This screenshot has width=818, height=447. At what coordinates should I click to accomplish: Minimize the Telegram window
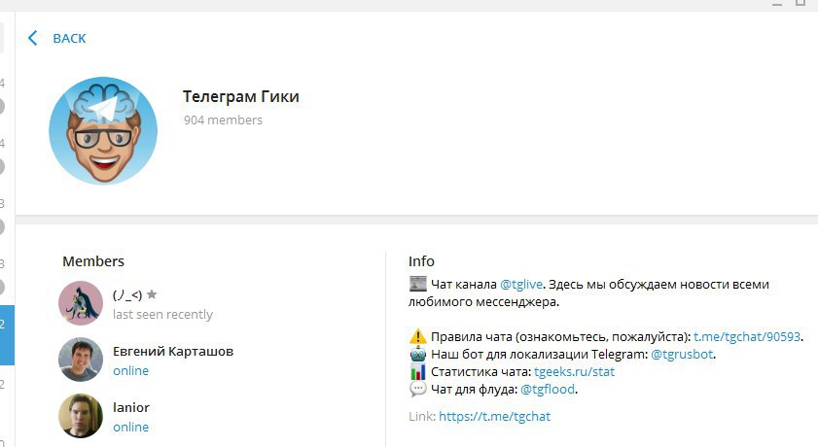(x=777, y=4)
